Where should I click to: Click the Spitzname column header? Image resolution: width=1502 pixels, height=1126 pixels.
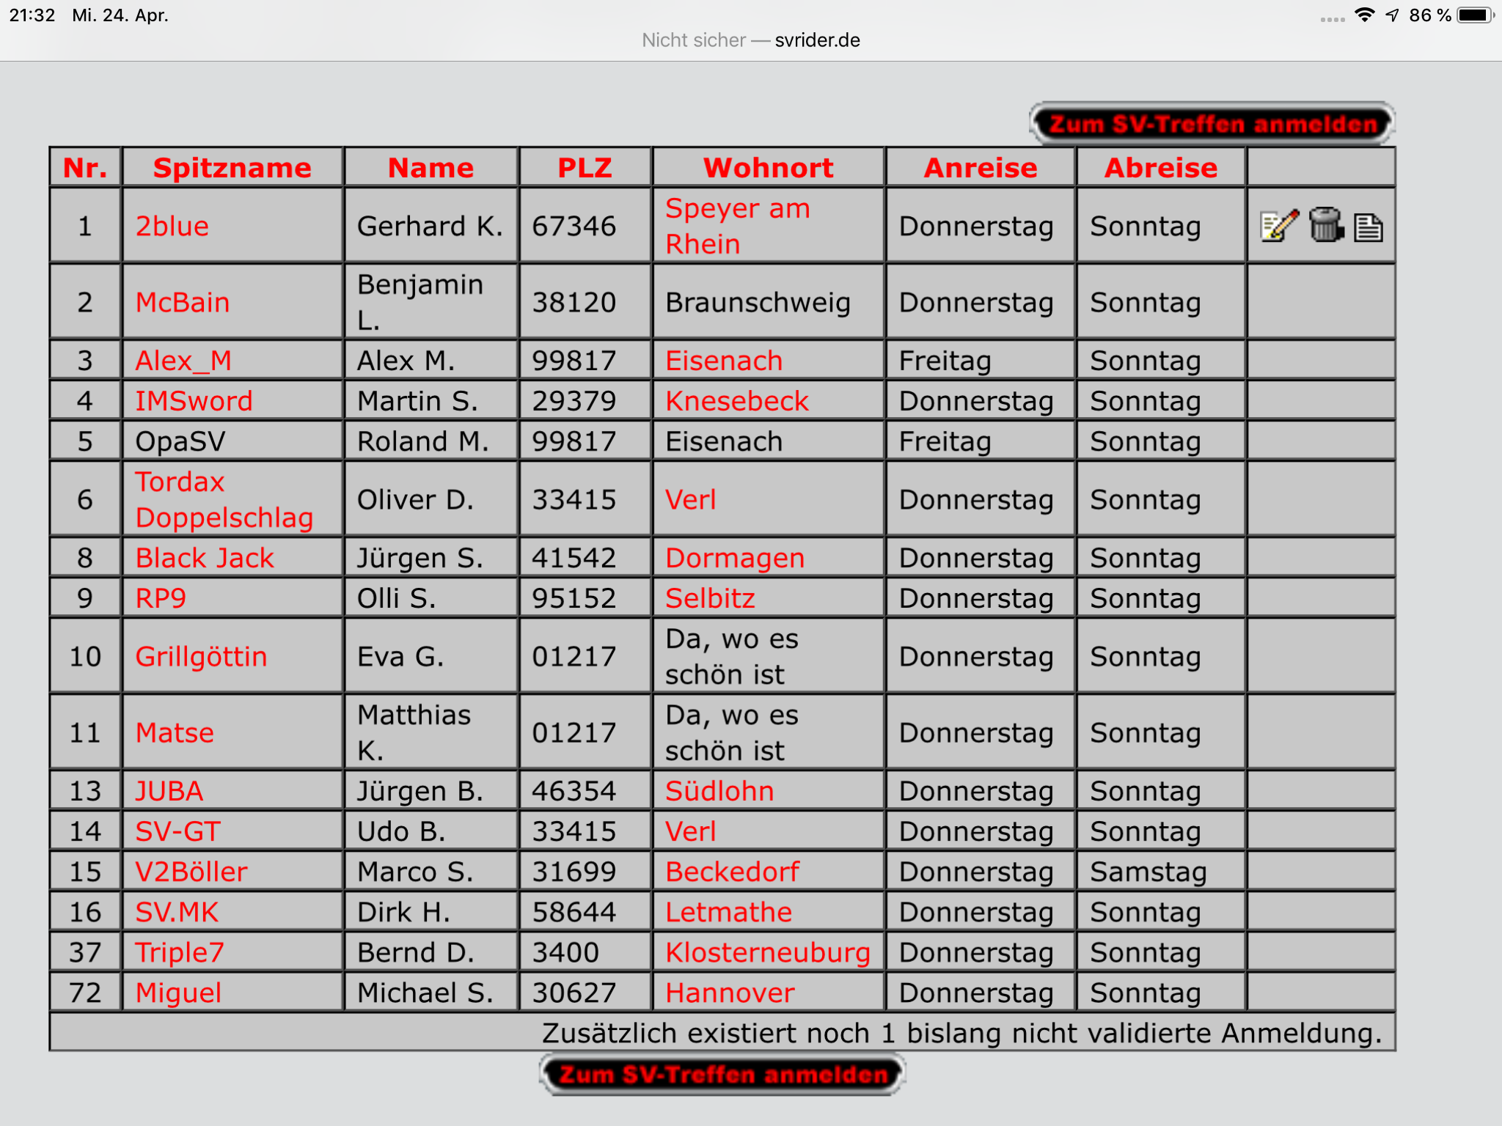(232, 168)
